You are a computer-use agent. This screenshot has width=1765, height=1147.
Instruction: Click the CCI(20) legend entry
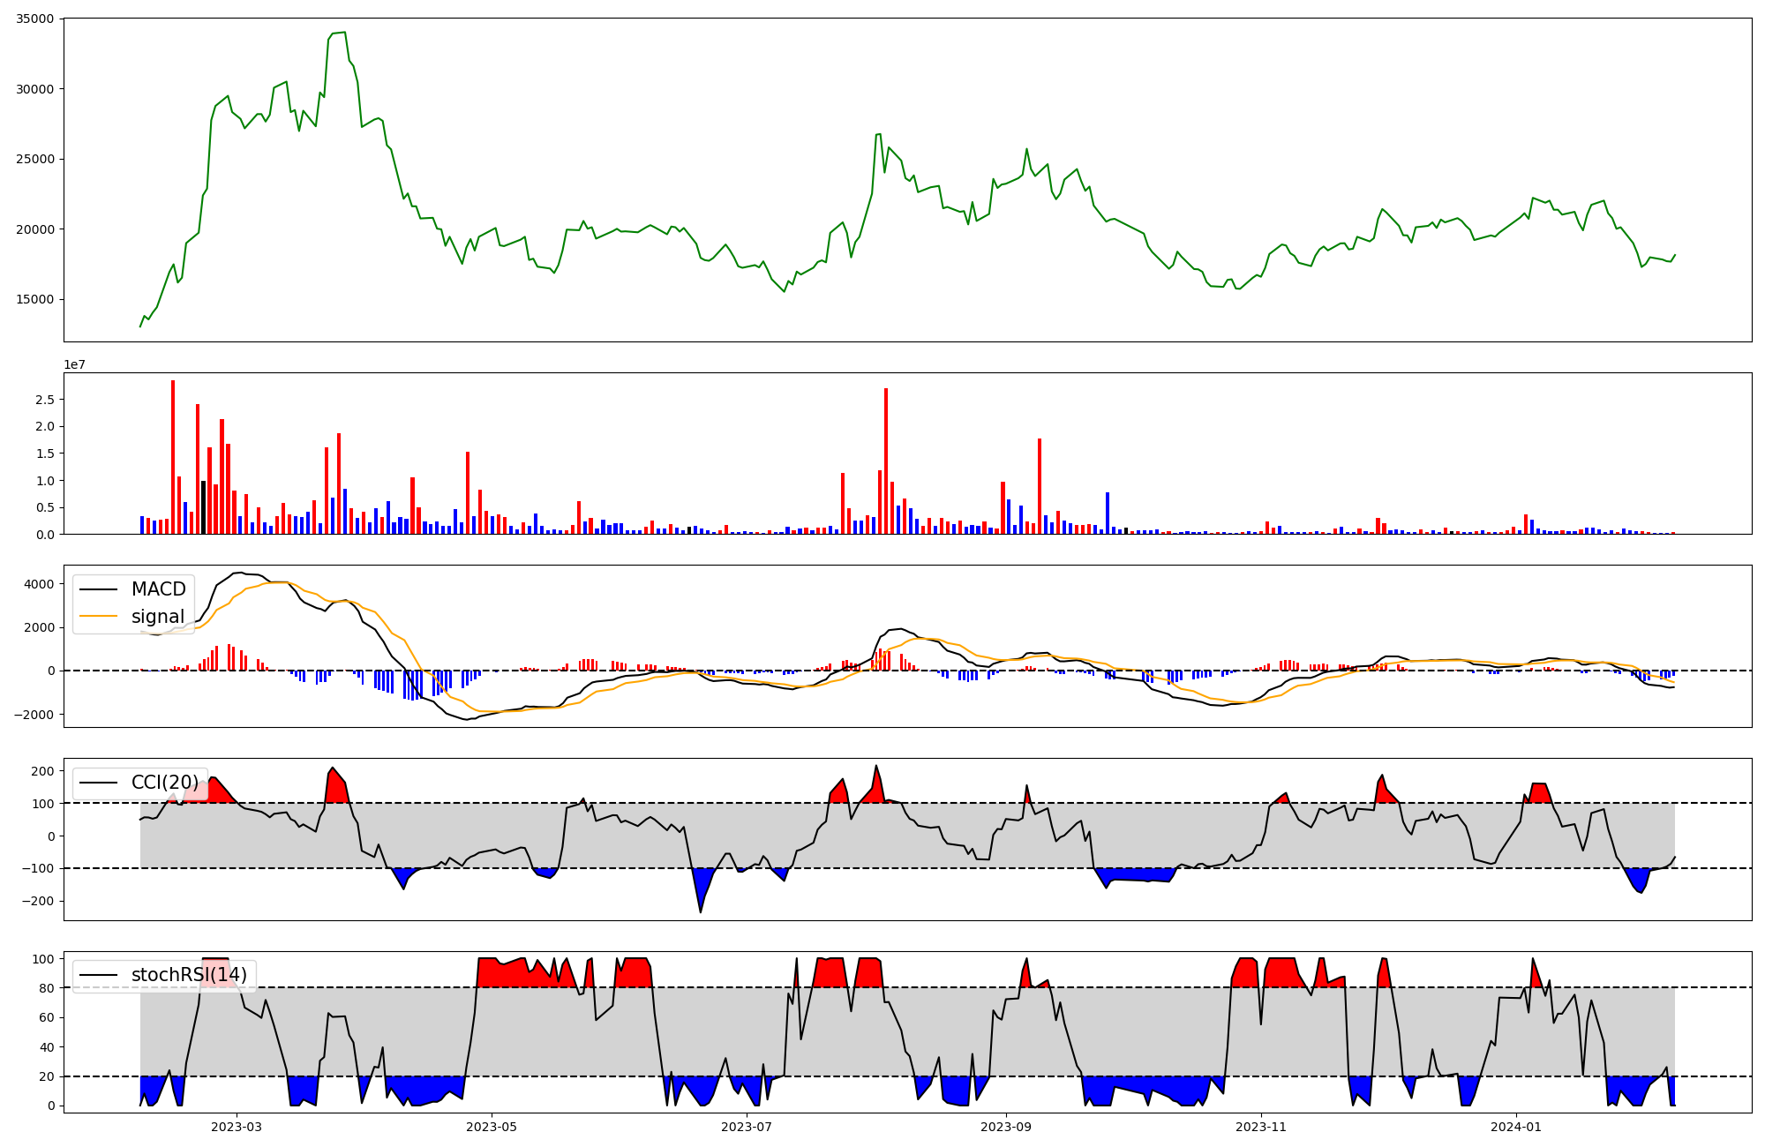click(165, 783)
